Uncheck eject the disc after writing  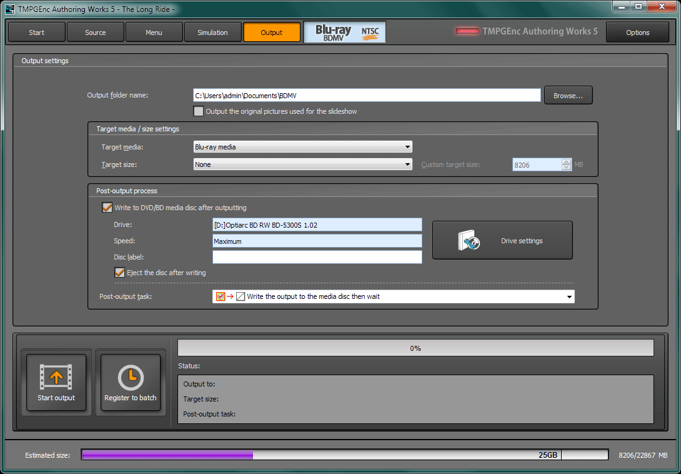click(119, 272)
